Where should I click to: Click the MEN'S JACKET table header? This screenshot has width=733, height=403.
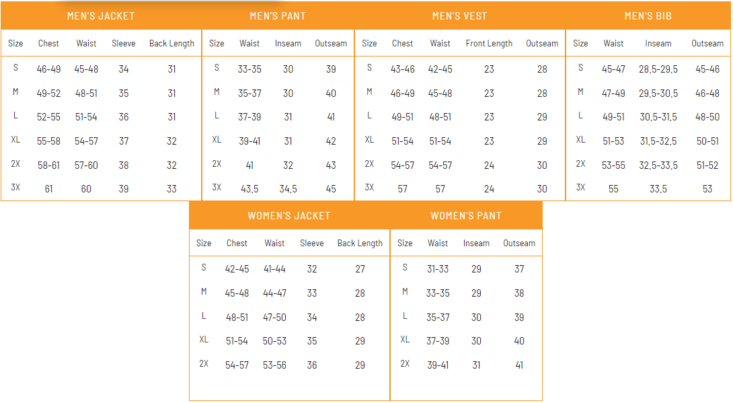pos(101,16)
